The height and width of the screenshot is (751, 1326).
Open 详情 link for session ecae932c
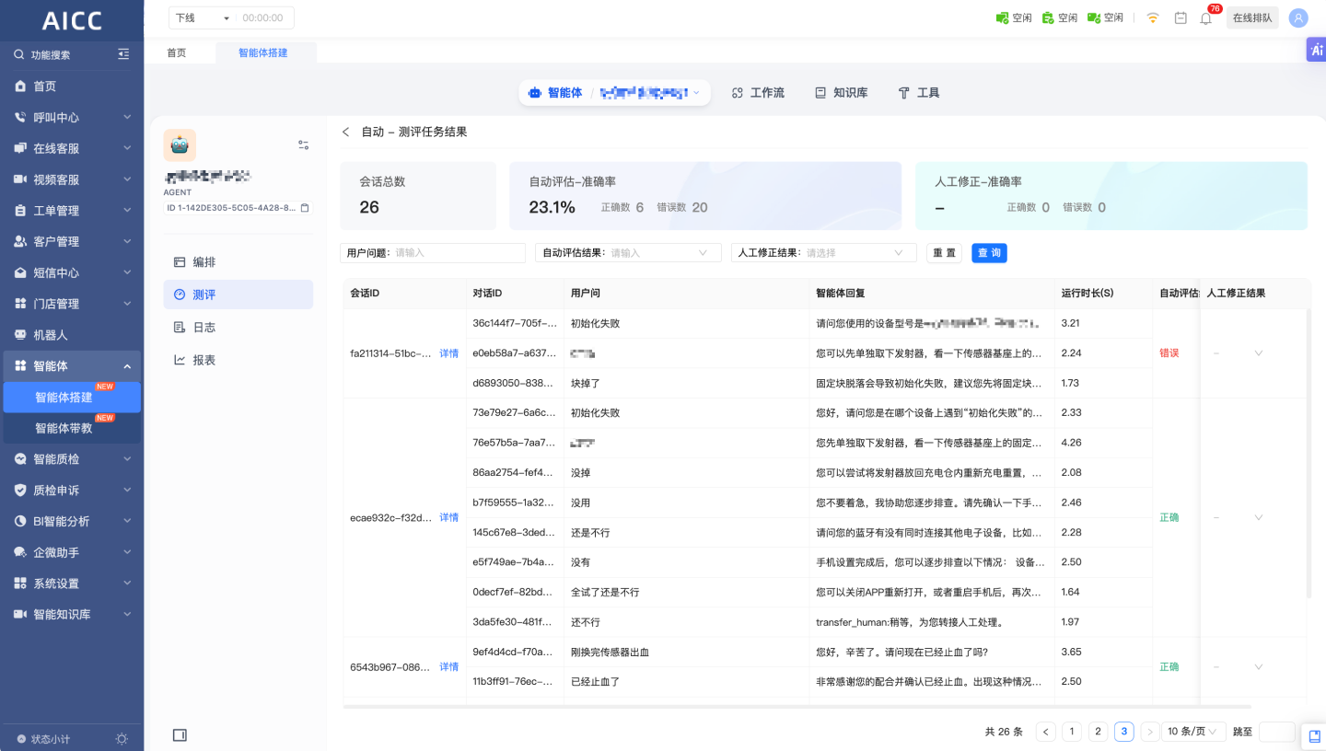coord(448,518)
